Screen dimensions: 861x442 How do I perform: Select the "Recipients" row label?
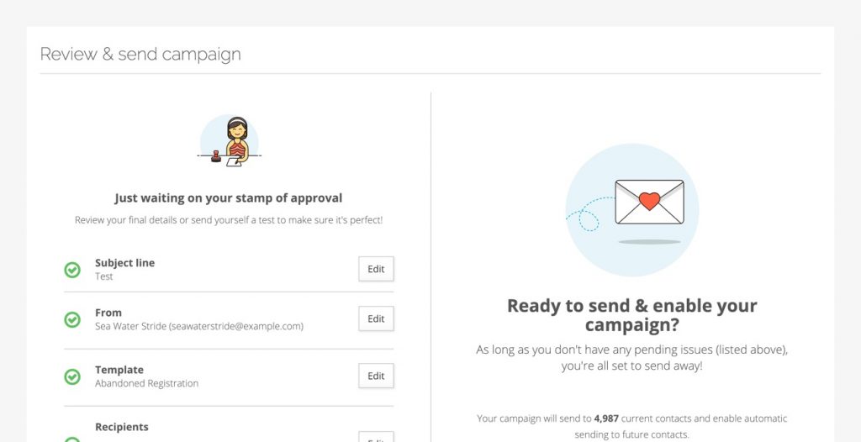tap(122, 427)
